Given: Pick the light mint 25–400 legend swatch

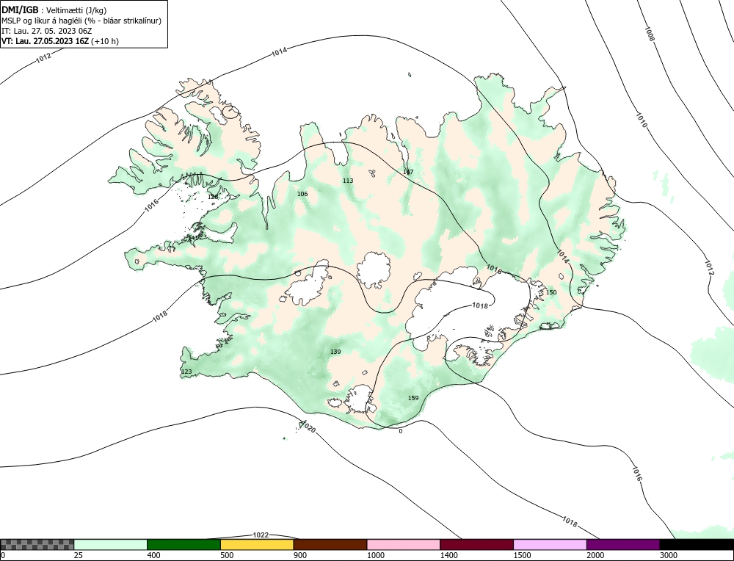Looking at the screenshot, I should (111, 544).
